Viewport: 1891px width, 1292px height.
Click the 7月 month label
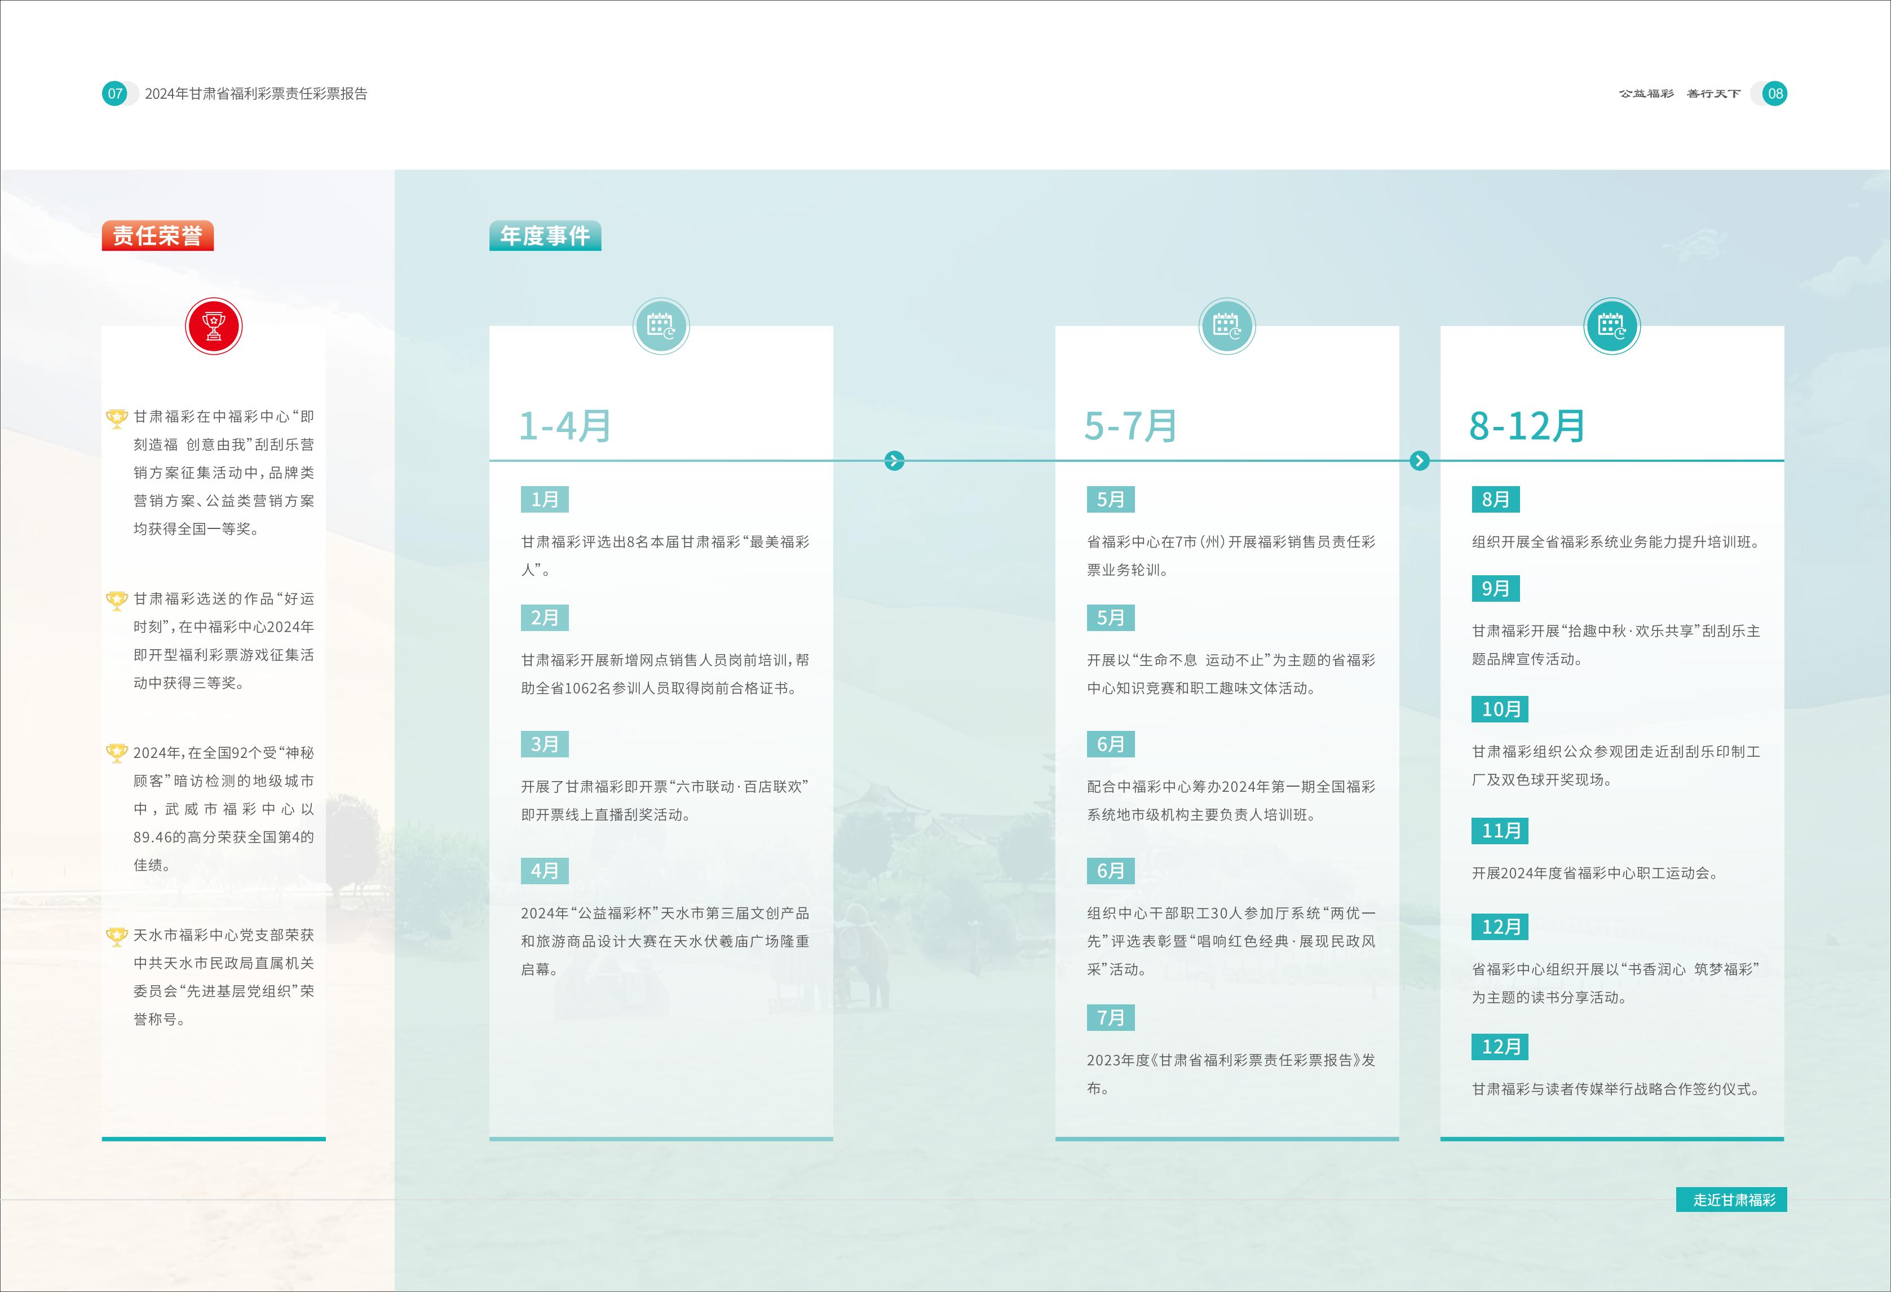(x=1110, y=1018)
